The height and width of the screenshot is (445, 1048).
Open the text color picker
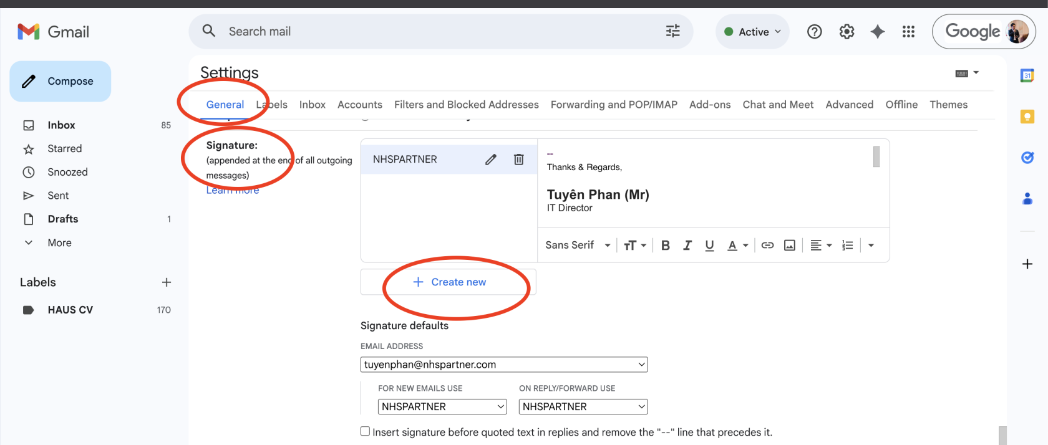tap(737, 246)
